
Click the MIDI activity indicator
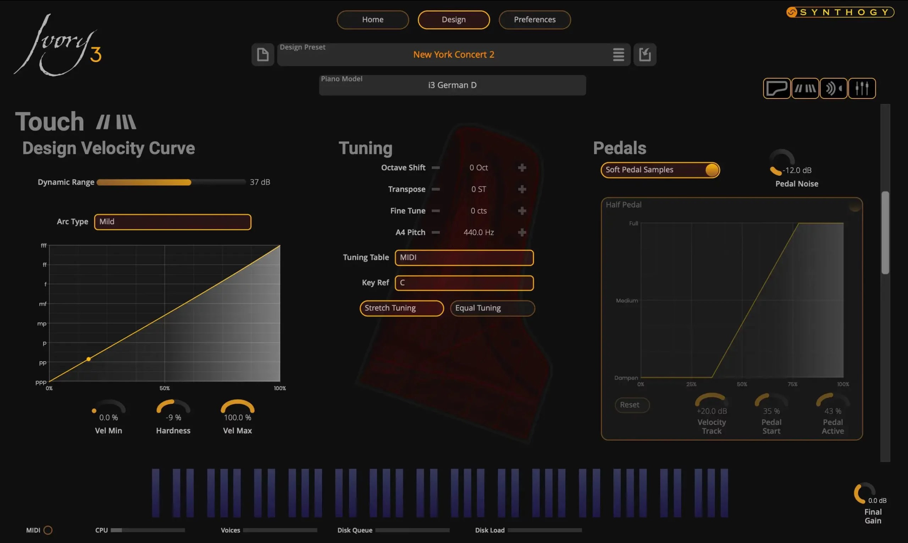pos(48,530)
